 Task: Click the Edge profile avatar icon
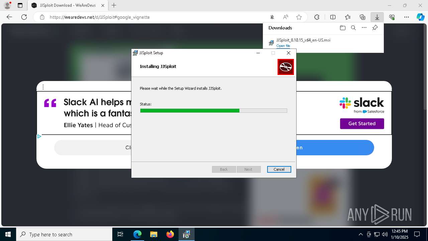point(7,5)
